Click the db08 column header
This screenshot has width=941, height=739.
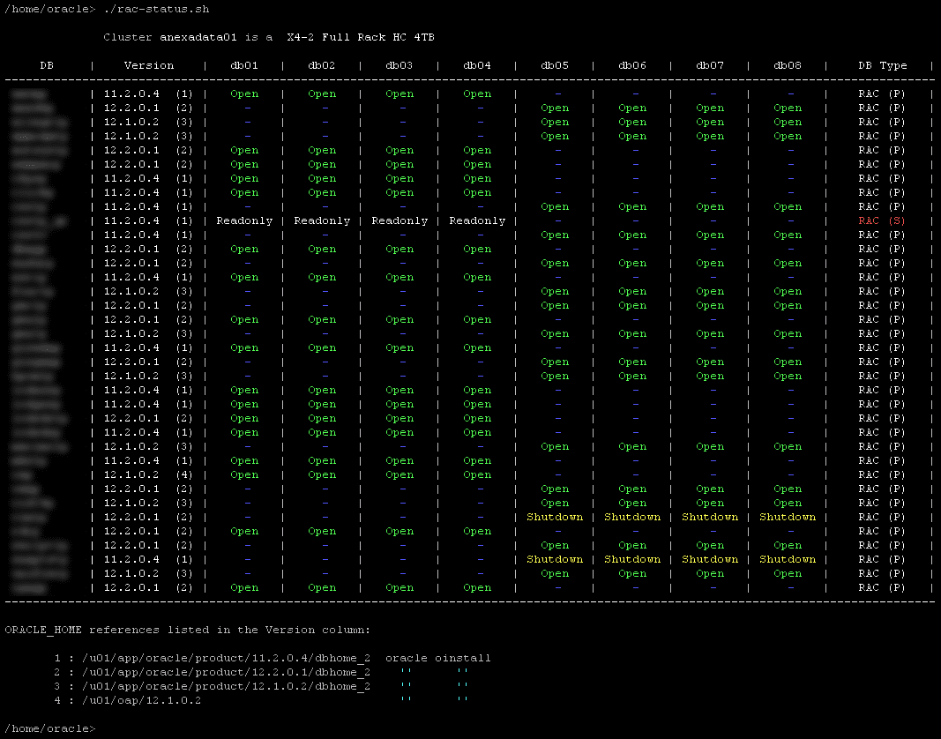[x=788, y=65]
